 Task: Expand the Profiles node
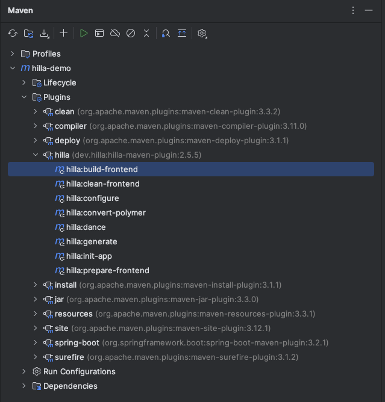[12, 54]
